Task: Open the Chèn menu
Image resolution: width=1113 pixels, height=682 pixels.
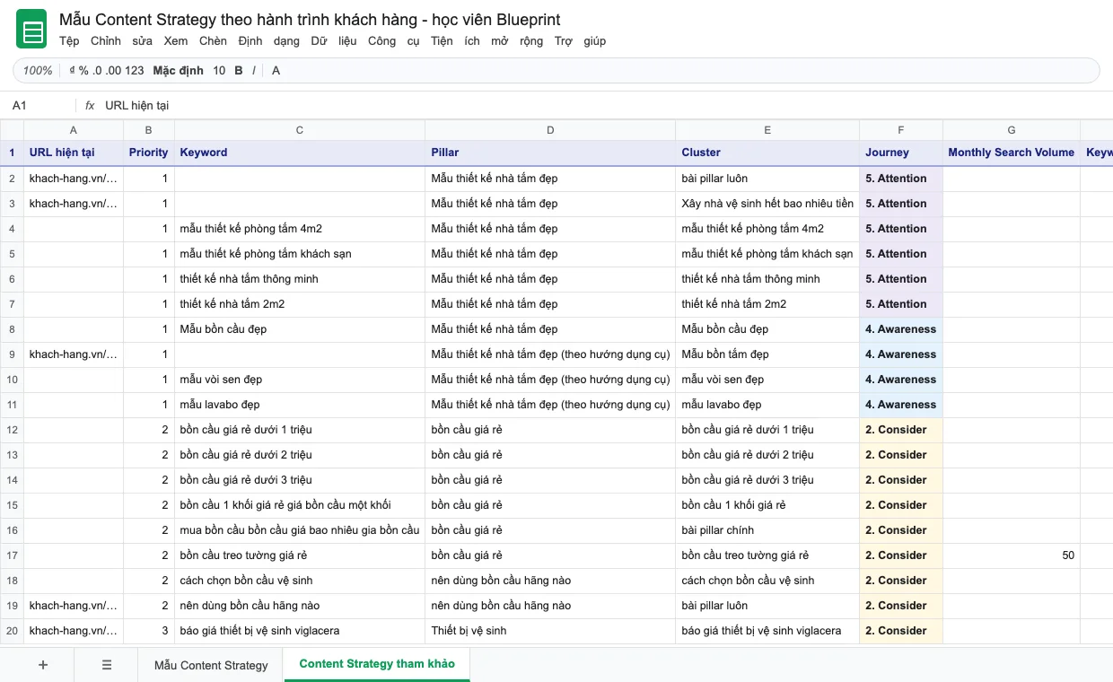Action: coord(213,41)
